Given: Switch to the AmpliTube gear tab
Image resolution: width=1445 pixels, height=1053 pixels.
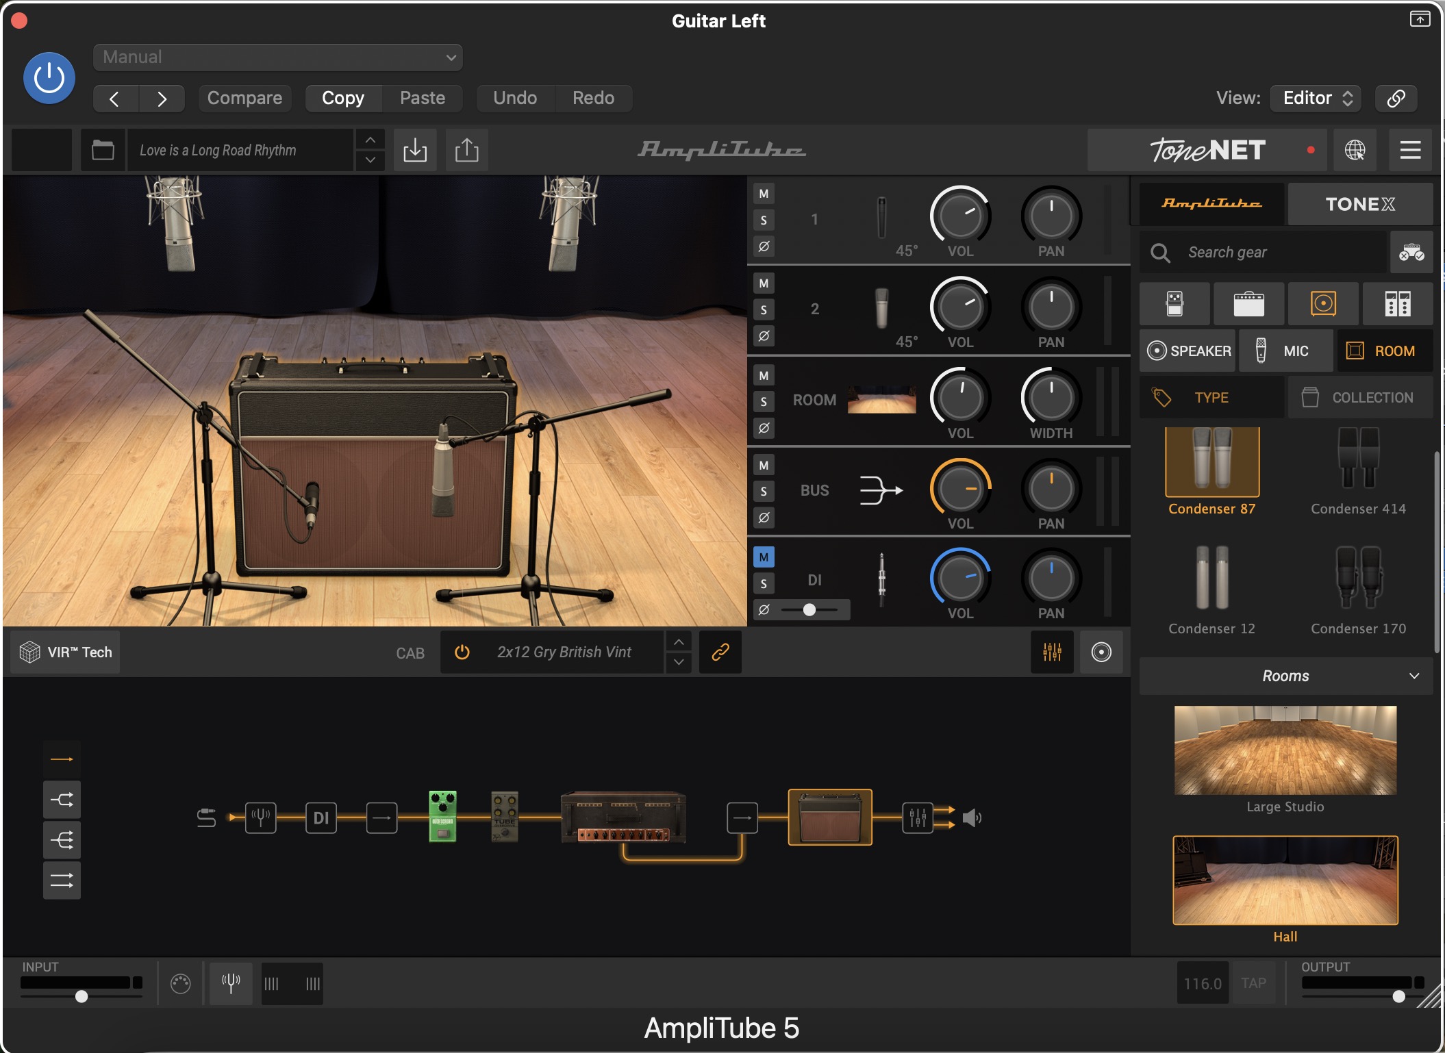Looking at the screenshot, I should tap(1211, 204).
